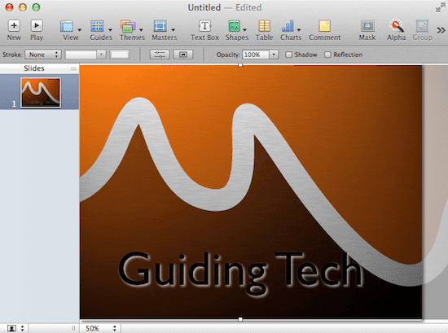
Task: Enable the Shadow checkbox
Action: click(289, 55)
